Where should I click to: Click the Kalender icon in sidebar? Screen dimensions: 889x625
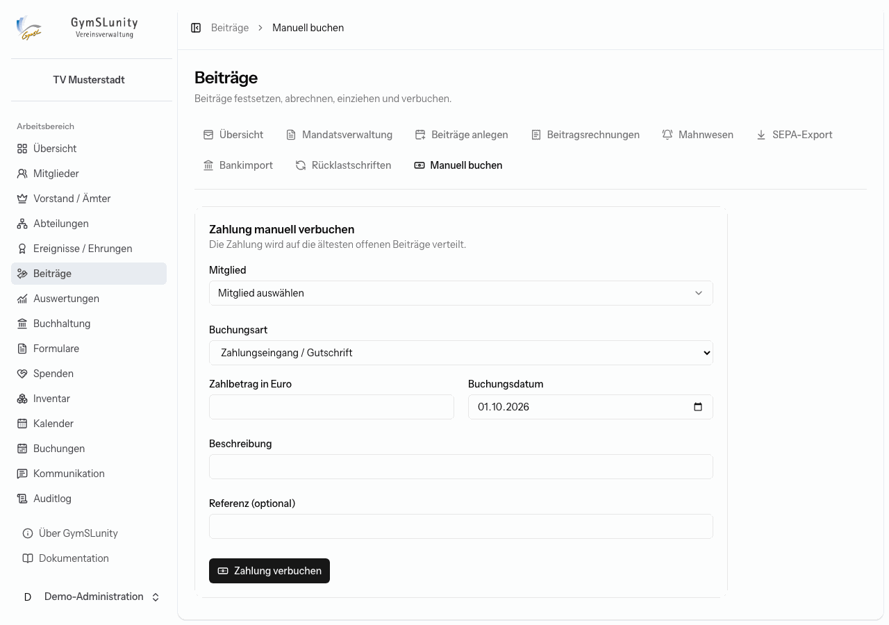(x=22, y=424)
